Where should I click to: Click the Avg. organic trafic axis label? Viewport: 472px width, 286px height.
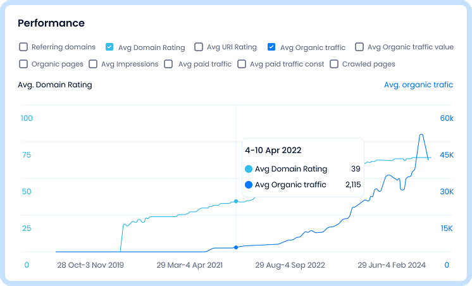[418, 85]
